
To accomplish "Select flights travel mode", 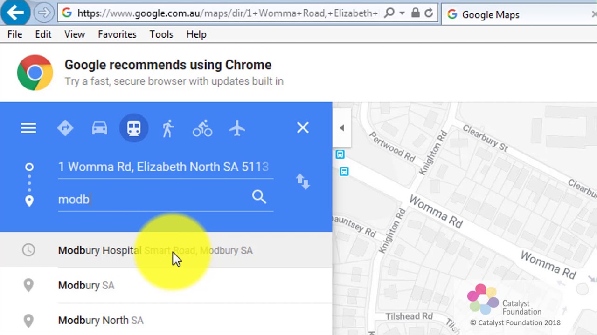I will point(237,128).
